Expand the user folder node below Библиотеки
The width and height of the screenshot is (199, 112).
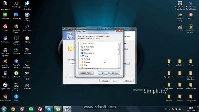tap(80, 50)
